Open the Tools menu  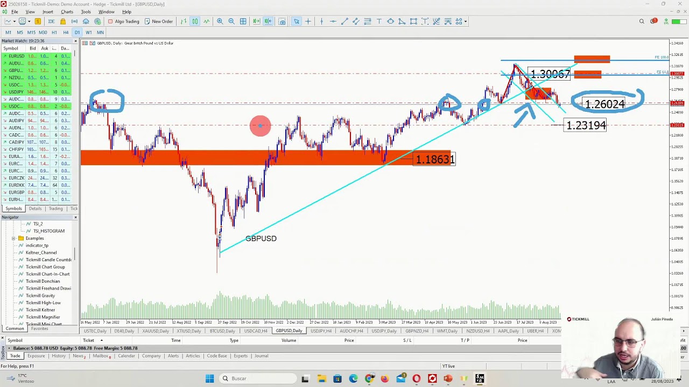86,12
